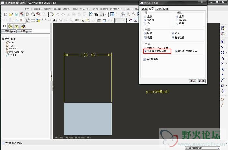Viewport: 228px width, 150px height.
Task: Select the Mirror tool in right toolbar
Action: (x=222, y=91)
